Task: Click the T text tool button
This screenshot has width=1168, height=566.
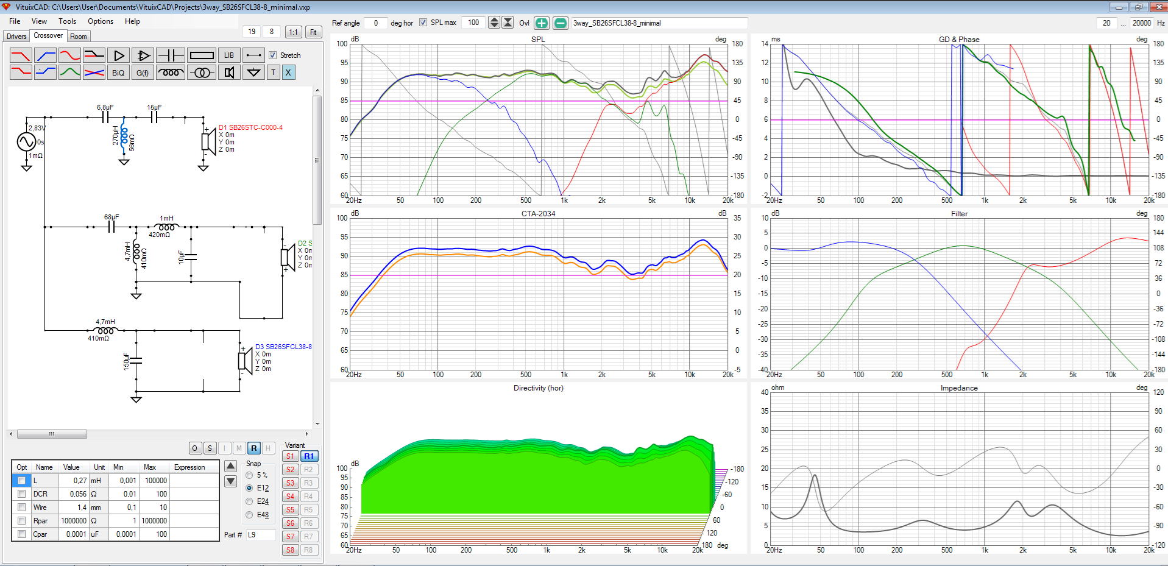Action: (x=274, y=73)
